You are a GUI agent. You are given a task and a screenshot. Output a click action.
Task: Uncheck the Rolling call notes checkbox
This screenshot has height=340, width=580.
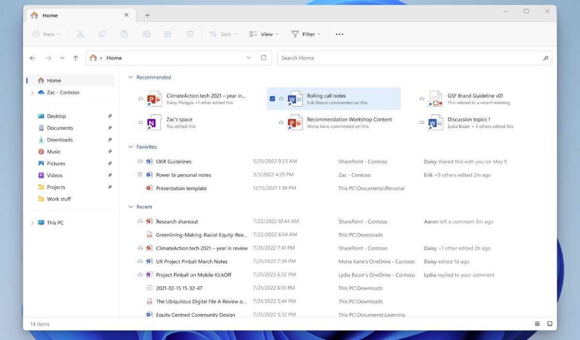tap(273, 99)
